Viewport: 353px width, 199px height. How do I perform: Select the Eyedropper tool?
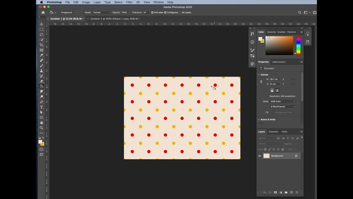[41, 55]
